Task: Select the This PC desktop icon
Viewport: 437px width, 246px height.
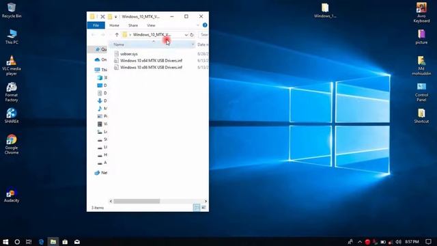Action: tap(12, 36)
